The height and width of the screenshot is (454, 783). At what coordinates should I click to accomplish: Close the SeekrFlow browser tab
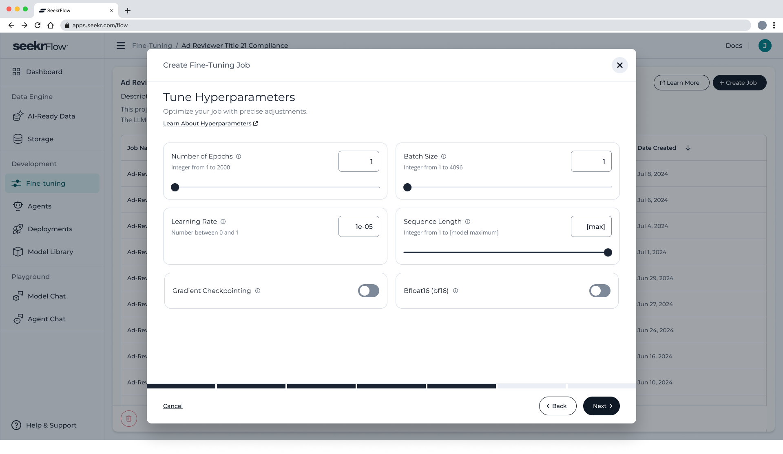coord(112,11)
